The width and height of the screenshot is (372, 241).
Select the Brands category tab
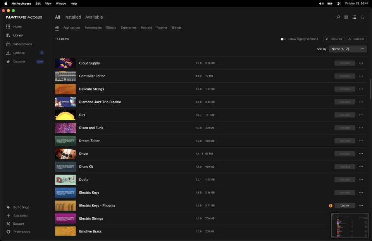[x=177, y=28]
